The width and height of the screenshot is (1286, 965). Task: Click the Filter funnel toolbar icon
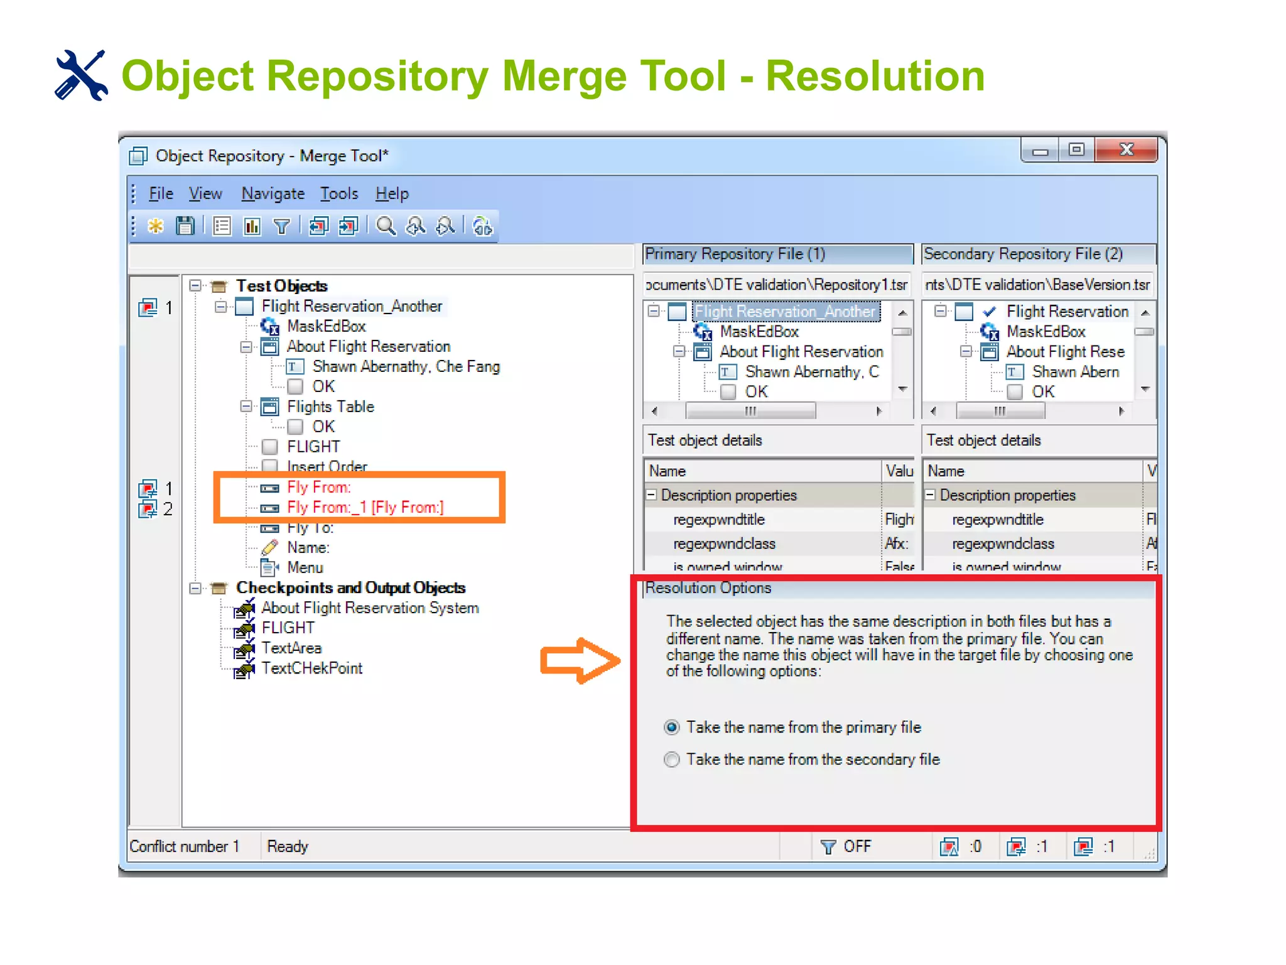(282, 226)
